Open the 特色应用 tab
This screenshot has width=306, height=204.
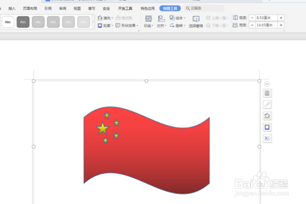pyautogui.click(x=148, y=8)
